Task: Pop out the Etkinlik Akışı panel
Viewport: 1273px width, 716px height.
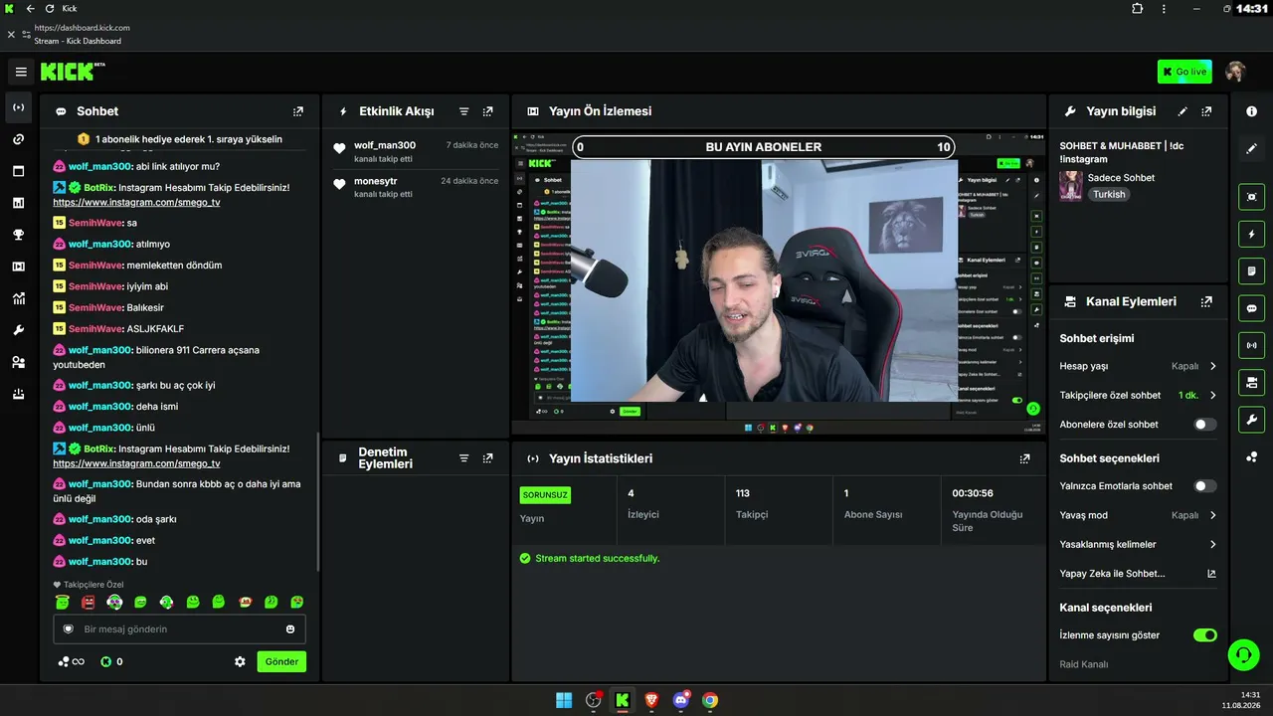Action: click(x=487, y=111)
